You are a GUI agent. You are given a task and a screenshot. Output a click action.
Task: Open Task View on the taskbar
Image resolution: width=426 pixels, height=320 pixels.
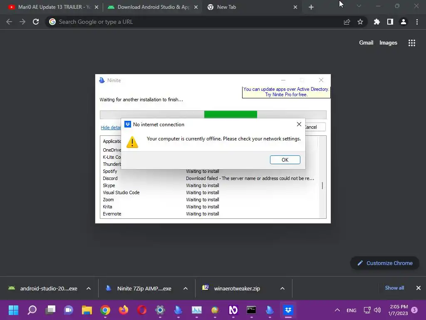point(50,310)
